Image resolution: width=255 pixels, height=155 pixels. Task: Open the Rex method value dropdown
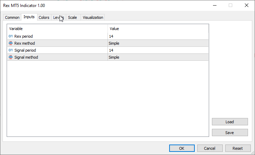[158, 43]
